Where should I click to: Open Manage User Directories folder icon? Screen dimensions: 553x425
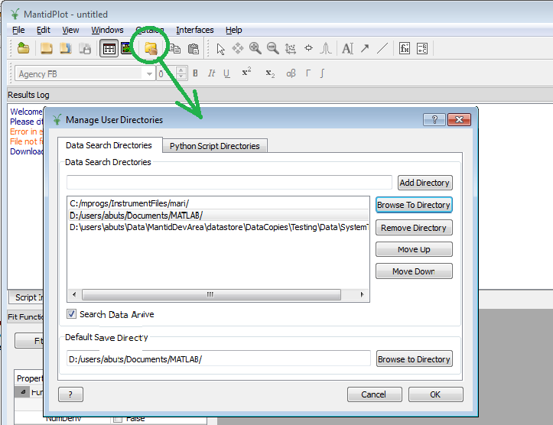tap(151, 48)
